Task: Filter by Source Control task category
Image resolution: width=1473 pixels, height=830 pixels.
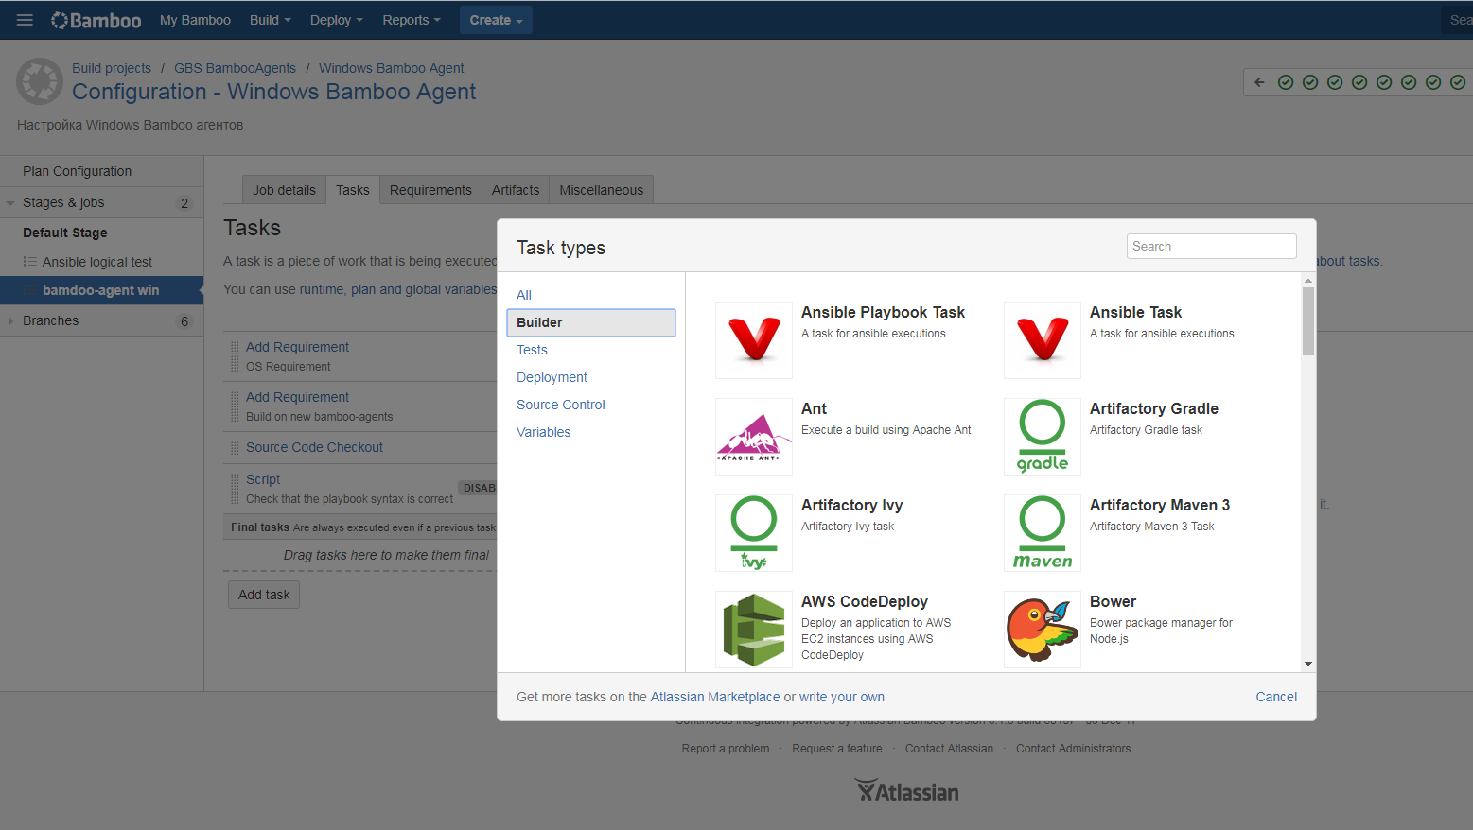Action: pyautogui.click(x=560, y=405)
